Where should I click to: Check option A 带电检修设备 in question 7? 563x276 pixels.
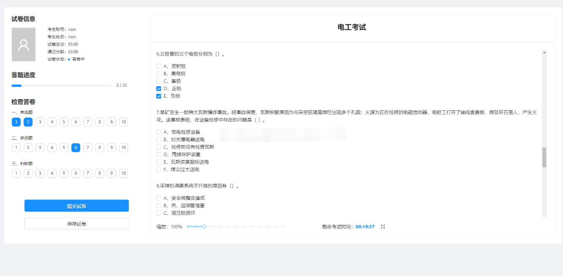159,132
